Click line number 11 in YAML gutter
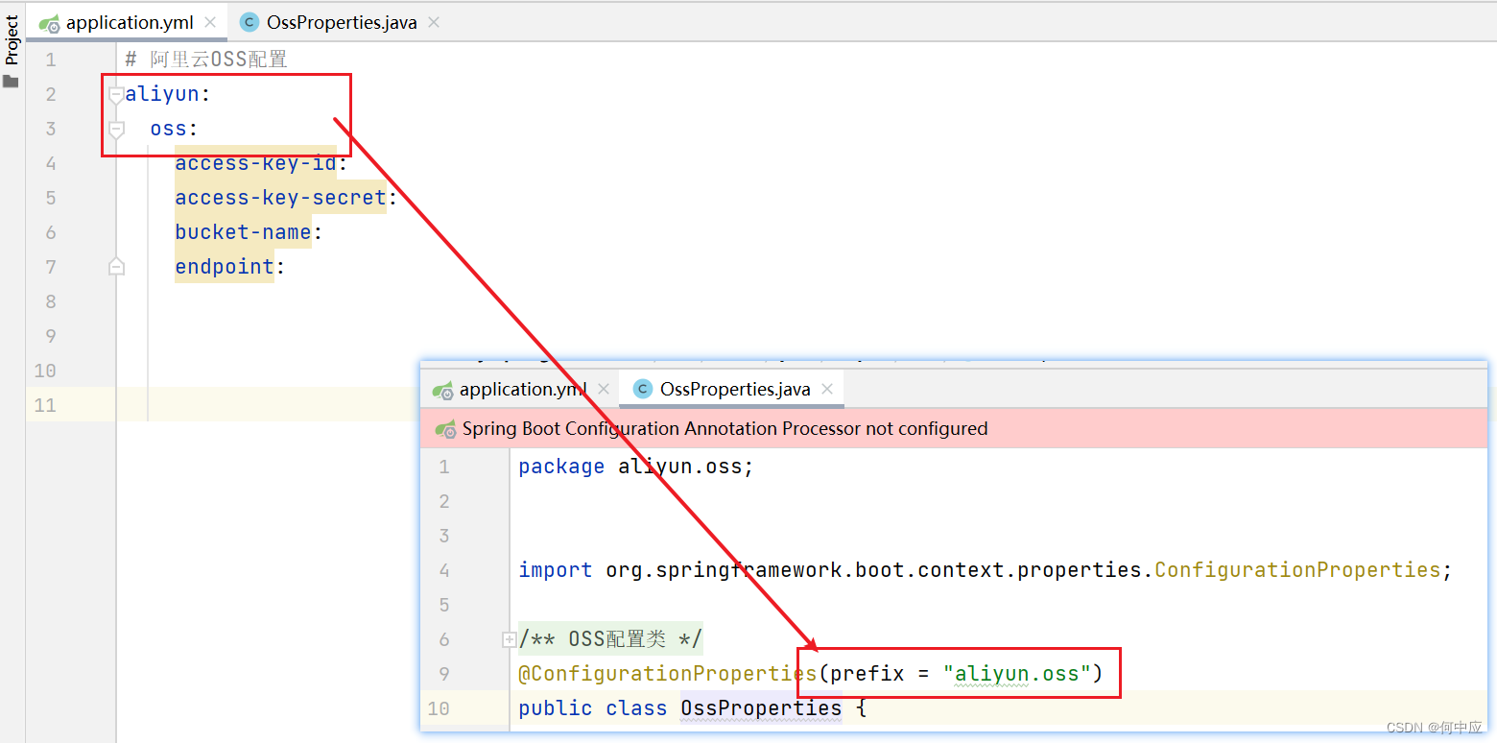 [45, 405]
